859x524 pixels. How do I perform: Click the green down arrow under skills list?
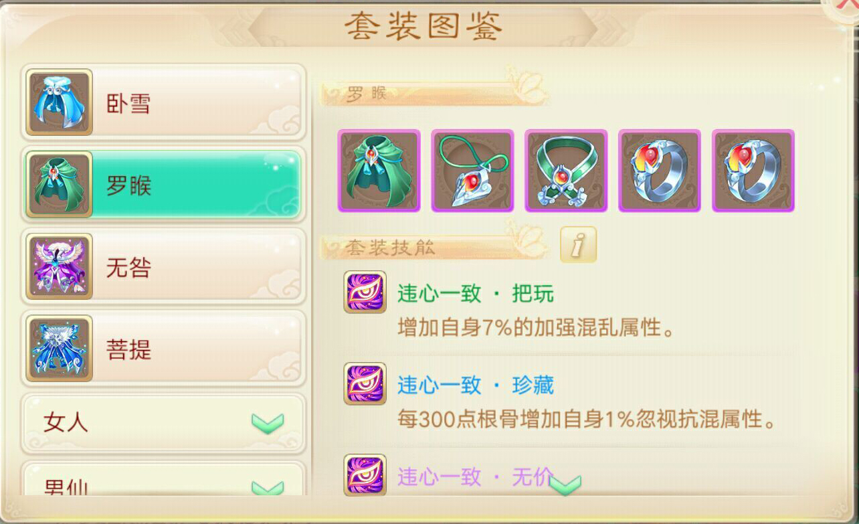(x=565, y=485)
